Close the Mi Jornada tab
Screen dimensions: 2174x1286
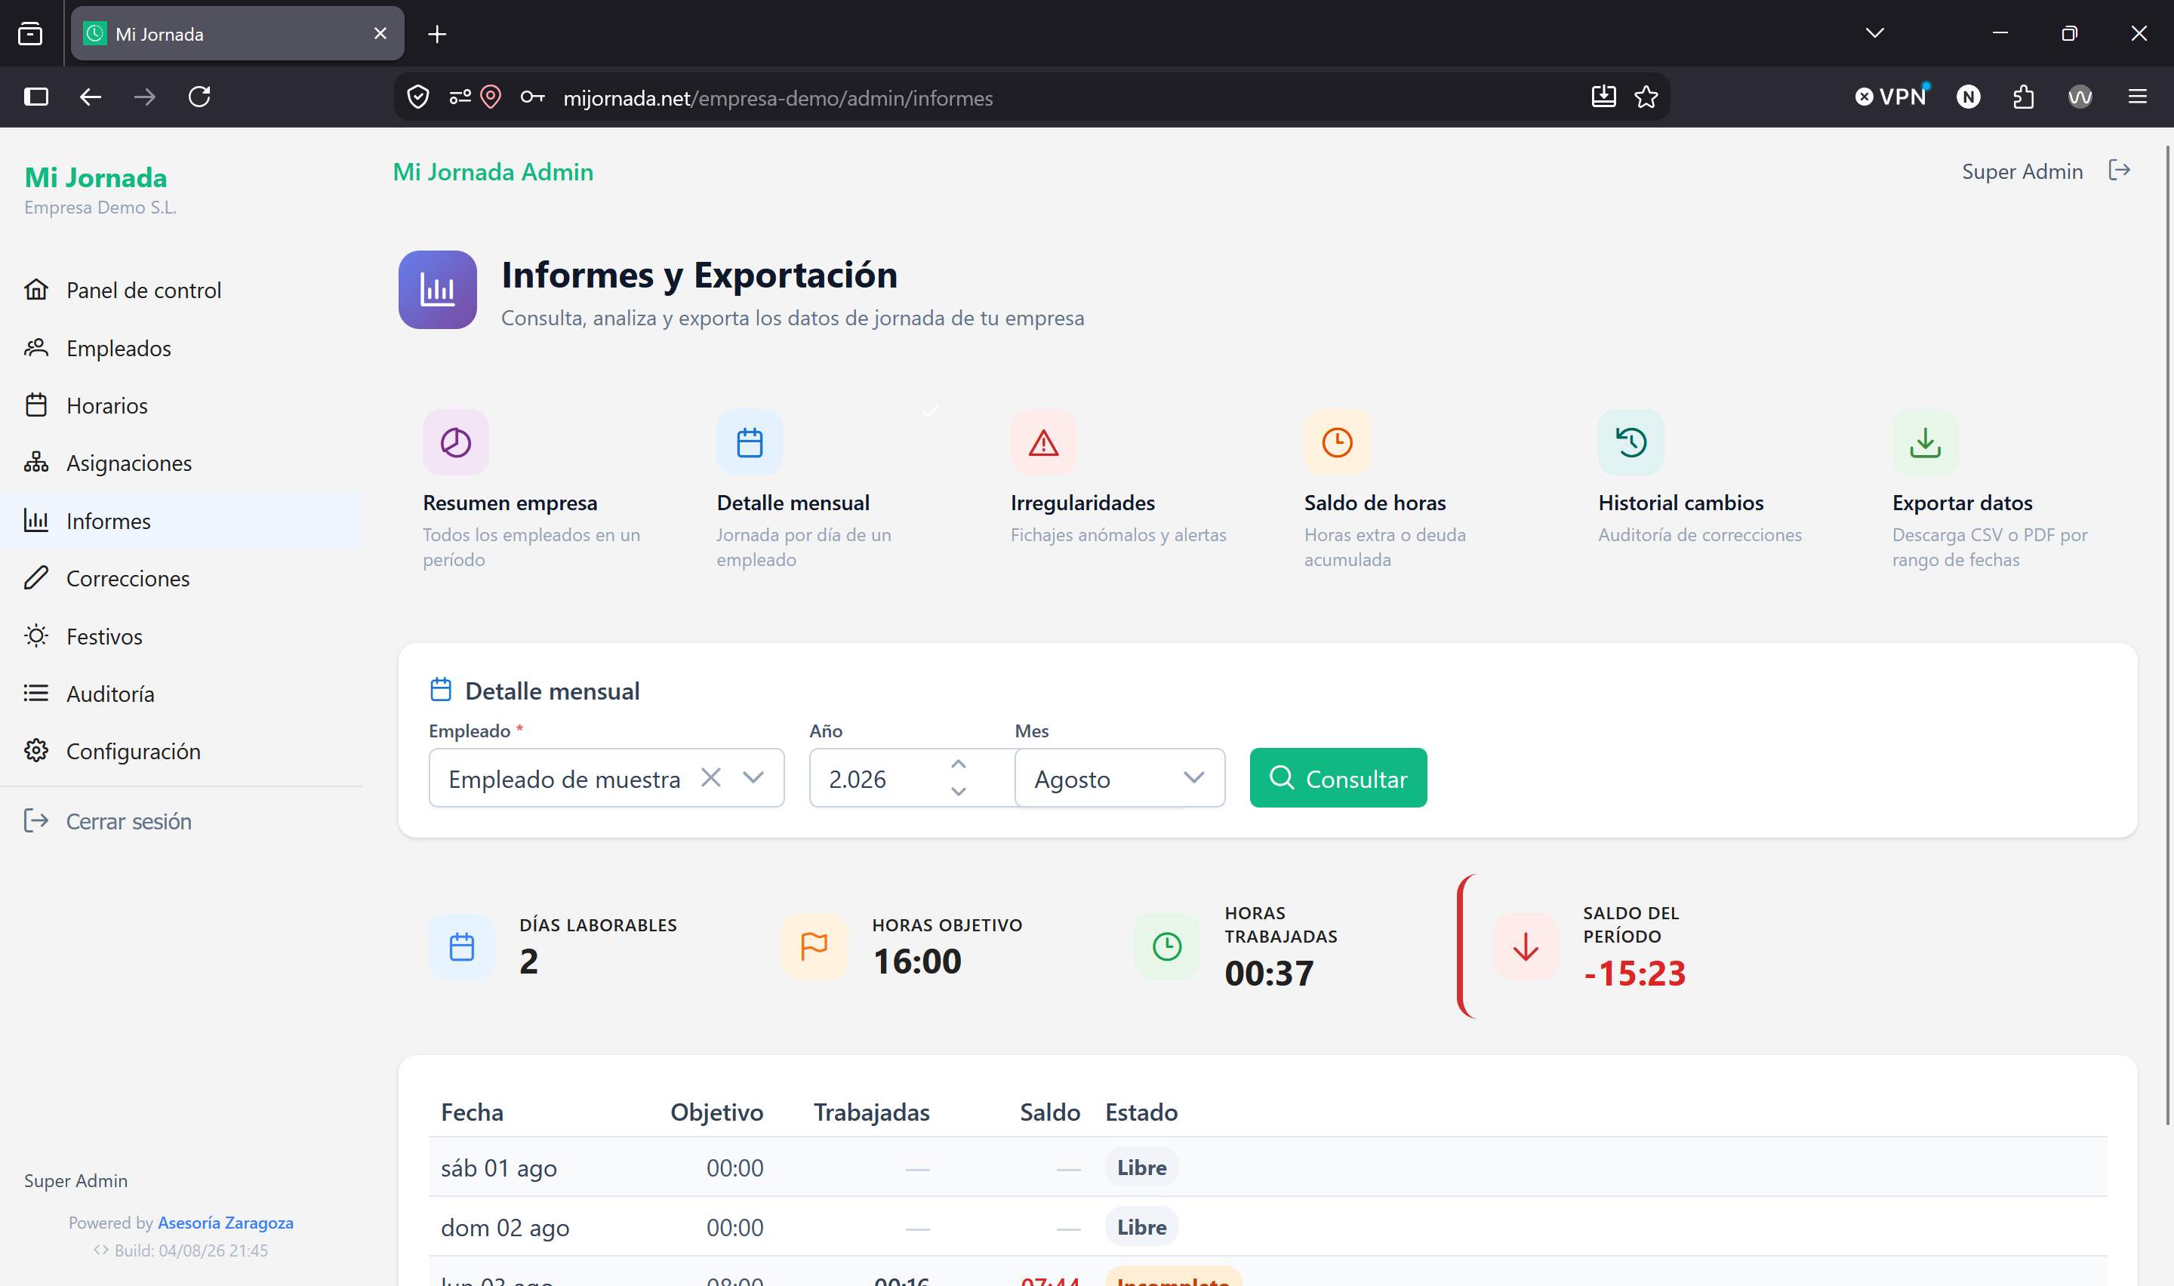click(x=380, y=34)
